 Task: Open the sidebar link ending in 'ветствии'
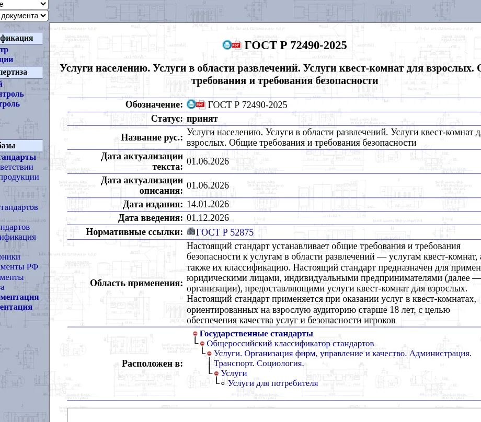tap(17, 167)
